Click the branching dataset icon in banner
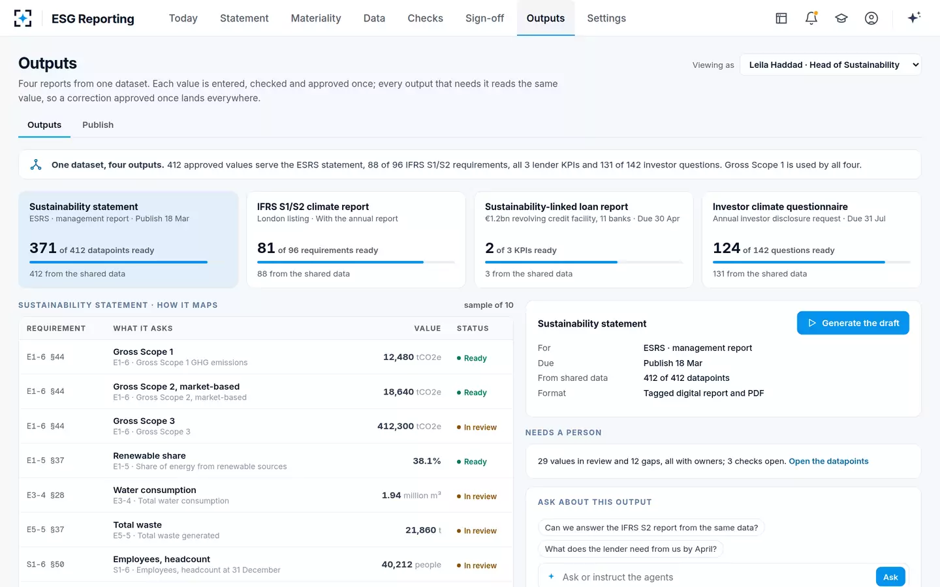940x587 pixels. (x=36, y=165)
